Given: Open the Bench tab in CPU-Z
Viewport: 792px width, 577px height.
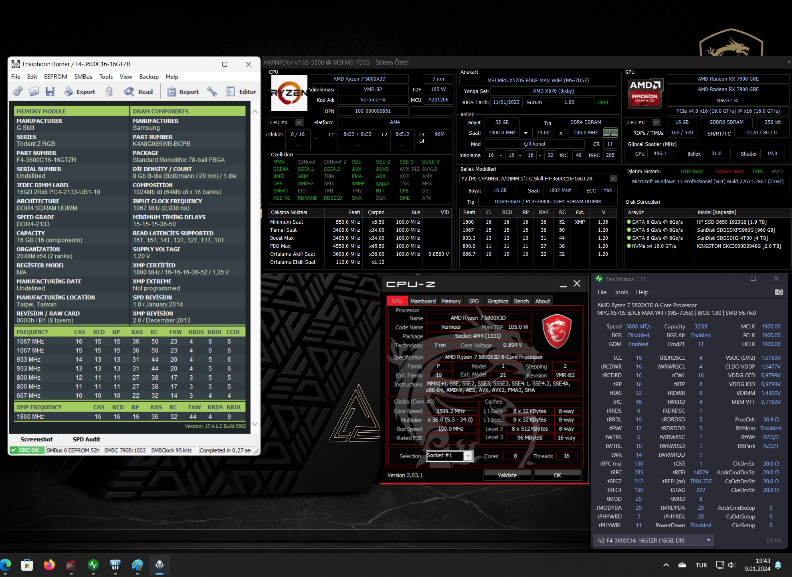Looking at the screenshot, I should (521, 301).
